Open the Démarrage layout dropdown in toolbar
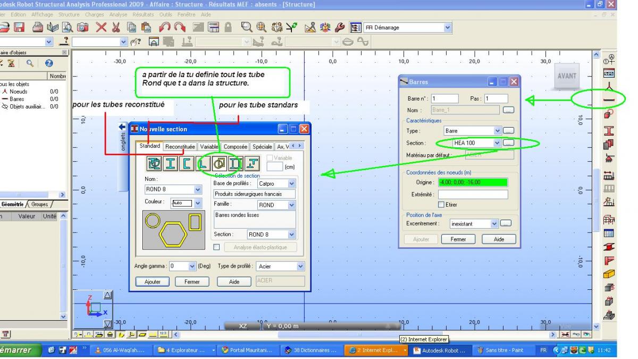638x359 pixels. tap(447, 27)
